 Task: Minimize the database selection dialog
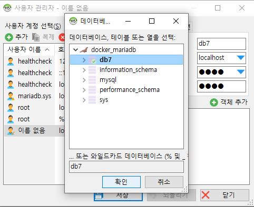coord(128,21)
